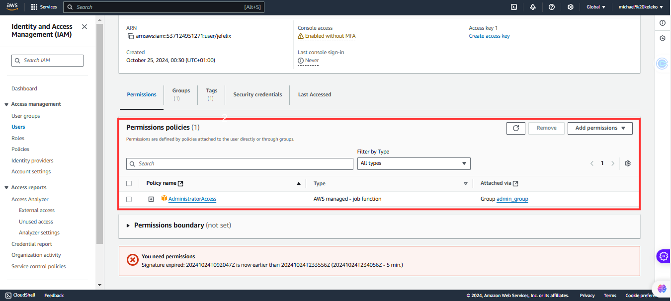Collapse the Access reports section
The height and width of the screenshot is (301, 671).
pyautogui.click(x=6, y=188)
